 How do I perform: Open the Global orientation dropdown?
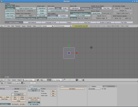(x=60, y=80)
